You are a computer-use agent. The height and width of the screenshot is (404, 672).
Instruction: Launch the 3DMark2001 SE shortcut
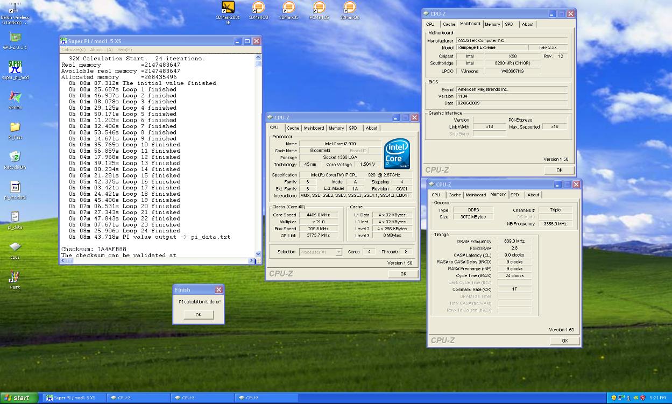click(x=228, y=12)
